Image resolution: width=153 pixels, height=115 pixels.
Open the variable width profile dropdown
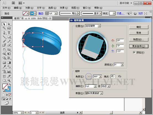78,13
